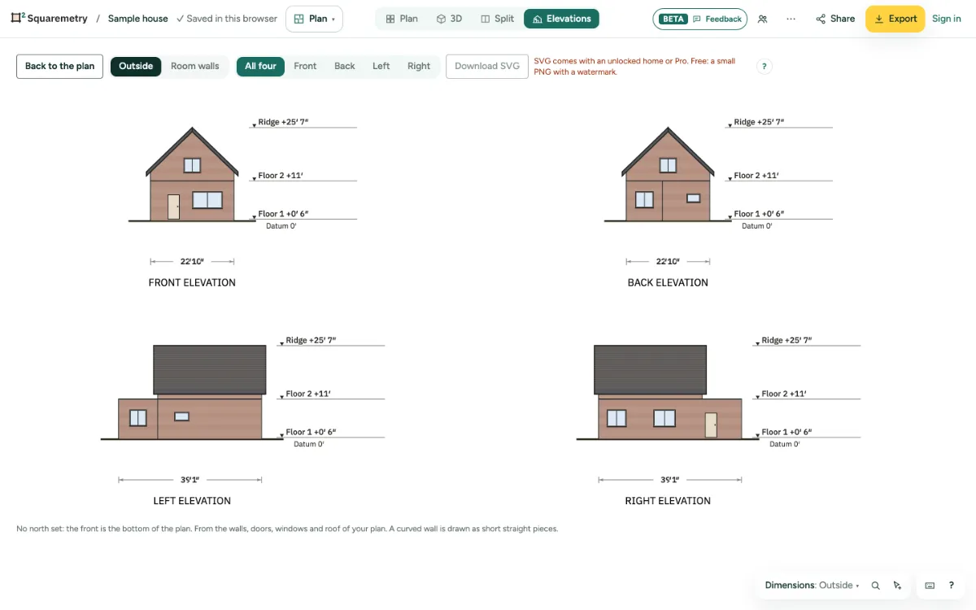Toggle Outside elevation mode
This screenshot has width=976, height=610.
(136, 67)
